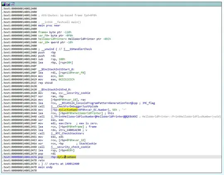Select the 'push rbp' instruction

[47, 52]
